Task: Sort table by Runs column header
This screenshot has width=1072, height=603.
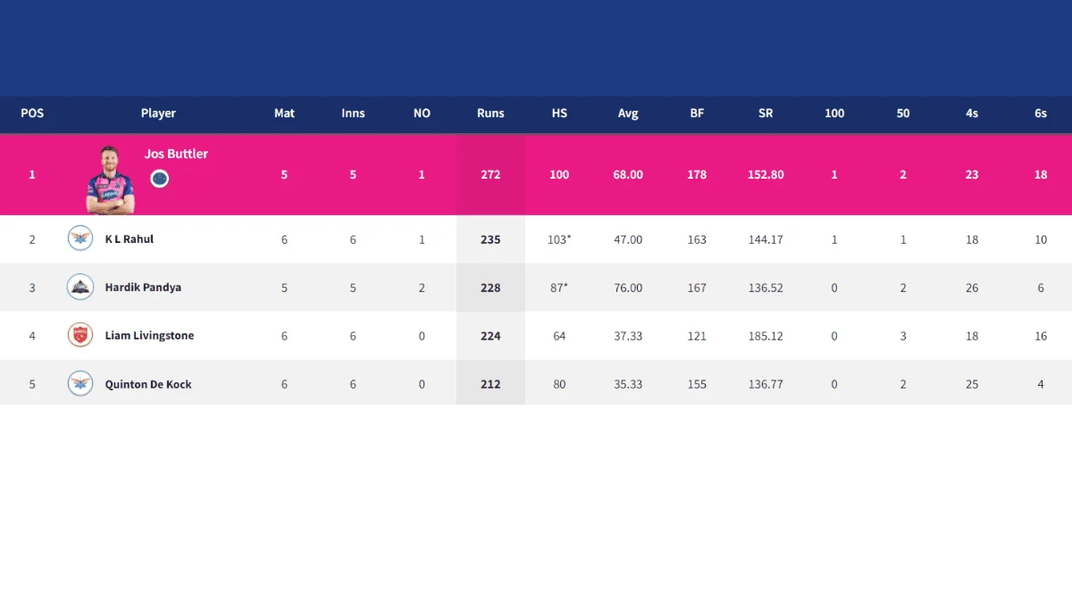Action: tap(490, 113)
